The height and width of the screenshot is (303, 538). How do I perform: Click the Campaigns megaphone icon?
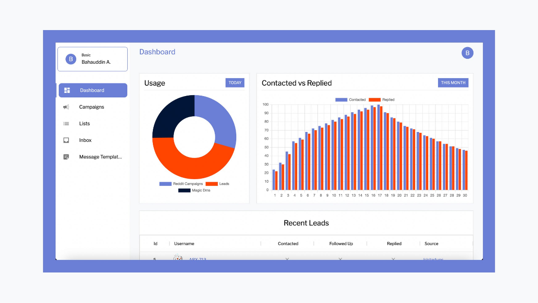66,107
